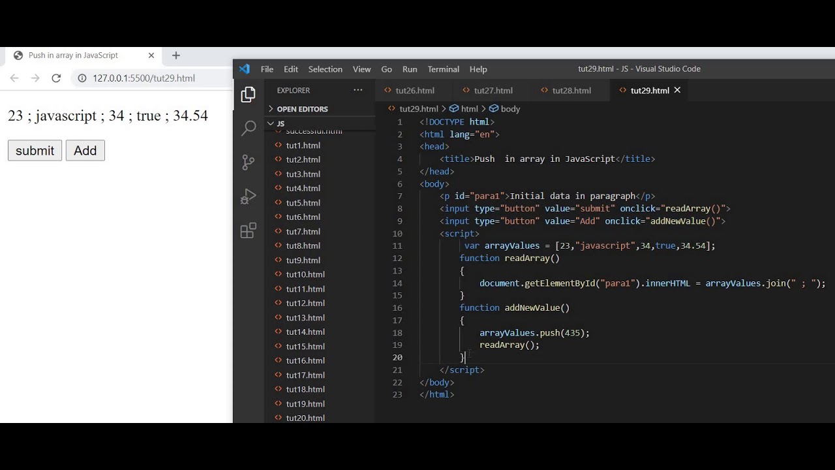Select the Push in array browser tab

[x=73, y=55]
